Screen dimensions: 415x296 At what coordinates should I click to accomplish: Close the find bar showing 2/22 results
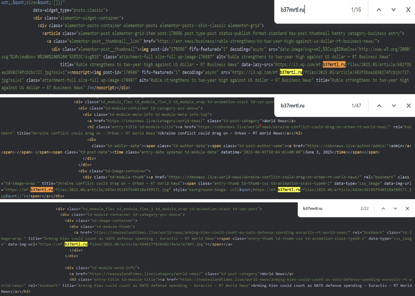point(407,208)
